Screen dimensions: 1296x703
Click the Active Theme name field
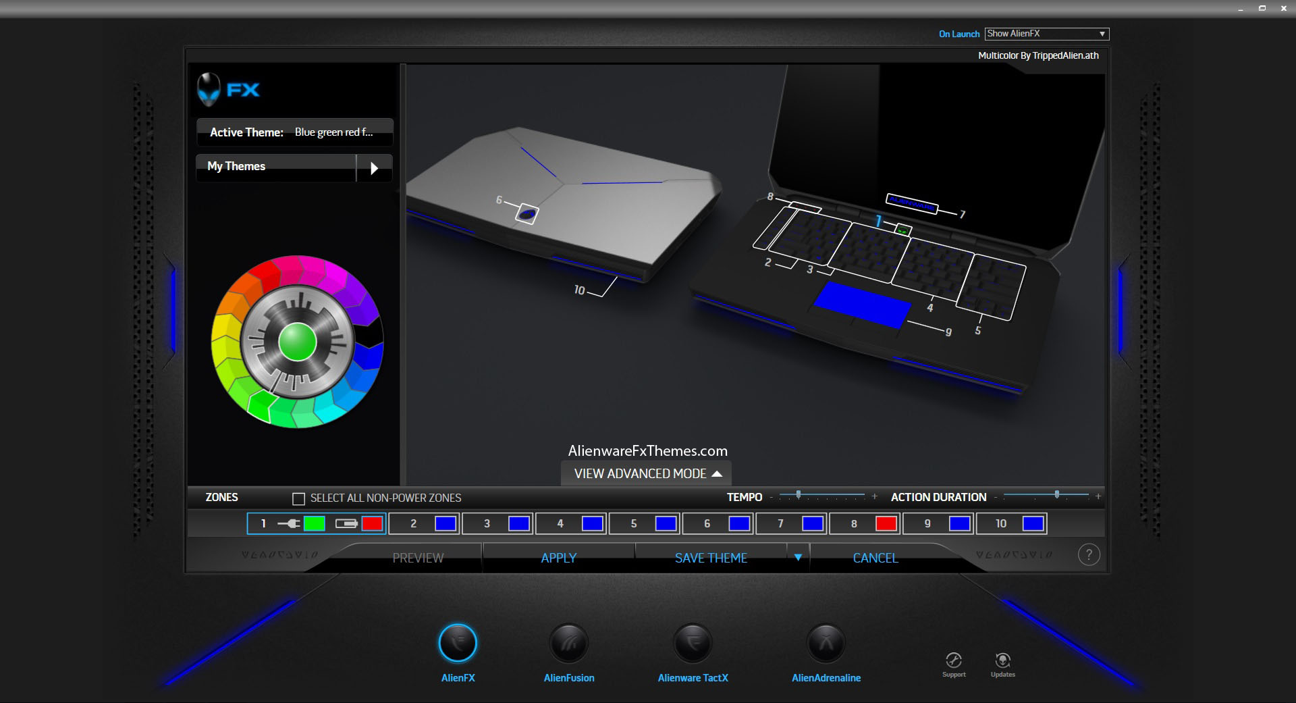(294, 132)
